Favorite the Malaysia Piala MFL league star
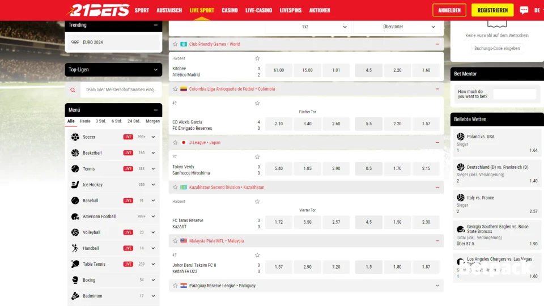 pos(175,240)
